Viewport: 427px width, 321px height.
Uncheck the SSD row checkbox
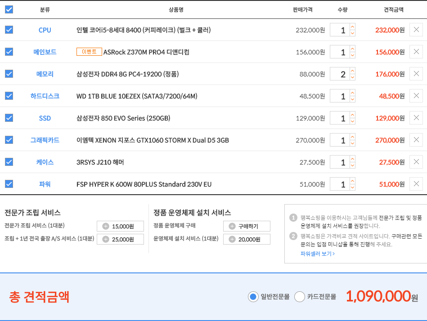click(9, 118)
